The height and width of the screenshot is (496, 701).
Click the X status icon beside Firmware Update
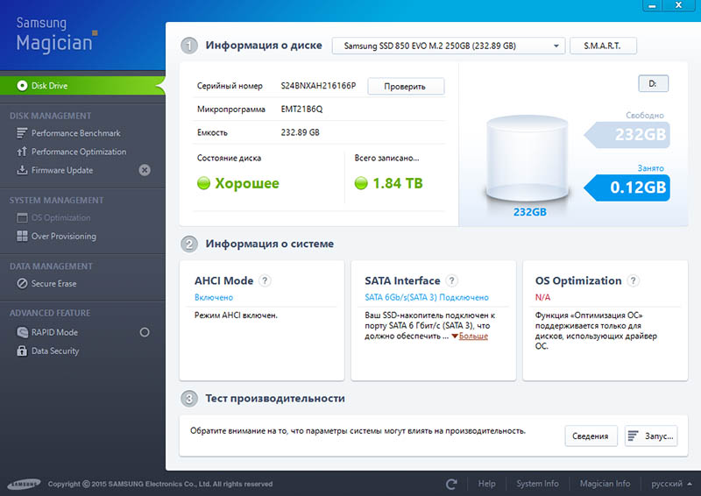[x=145, y=170]
